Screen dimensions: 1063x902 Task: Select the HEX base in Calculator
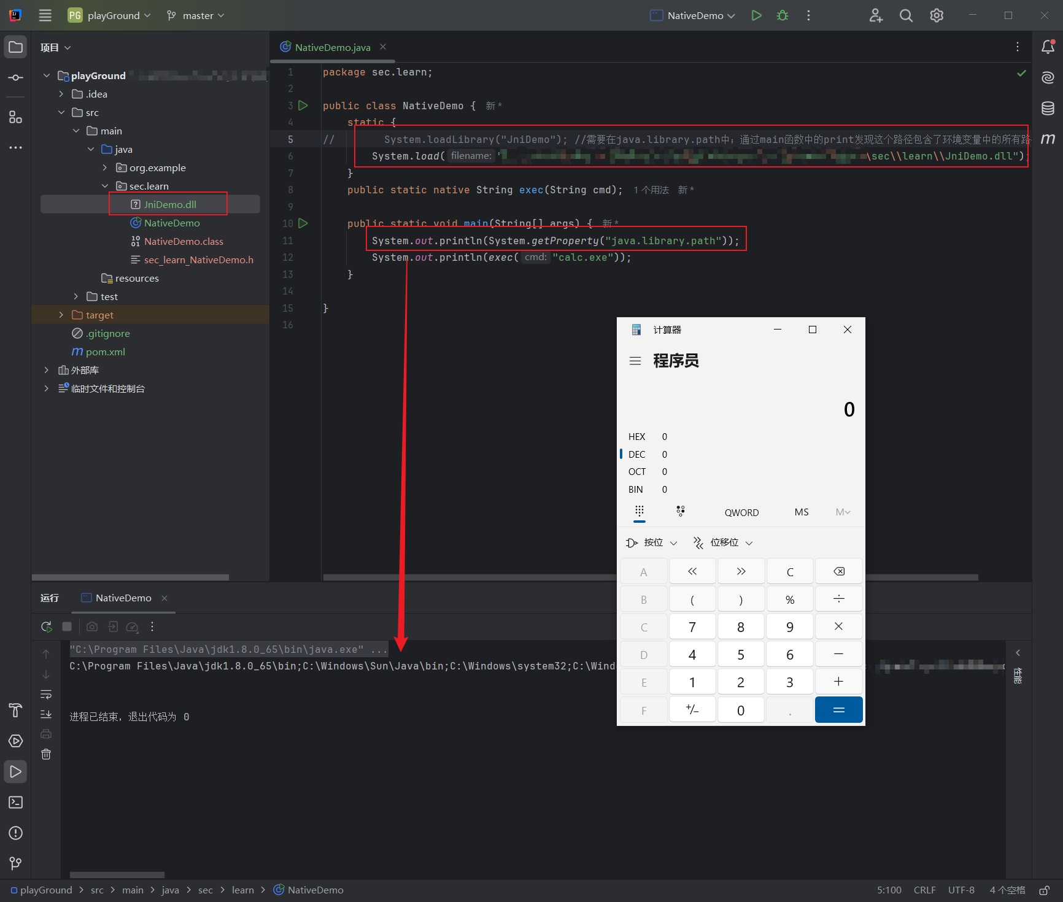pos(636,436)
